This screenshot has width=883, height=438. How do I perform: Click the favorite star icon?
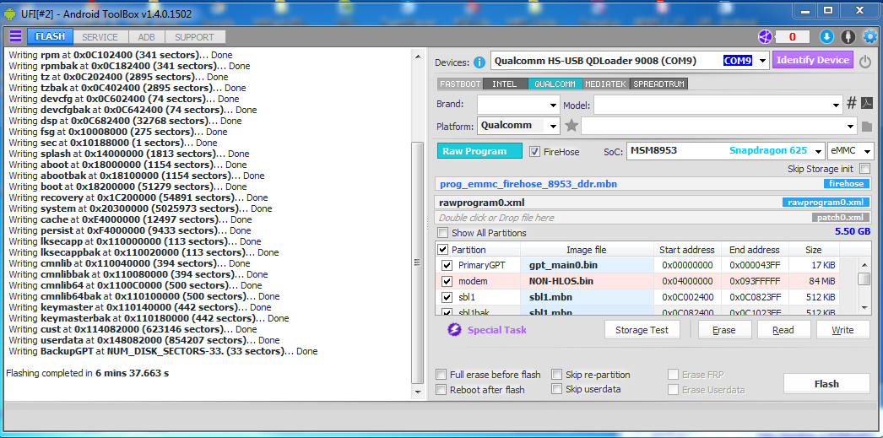572,126
